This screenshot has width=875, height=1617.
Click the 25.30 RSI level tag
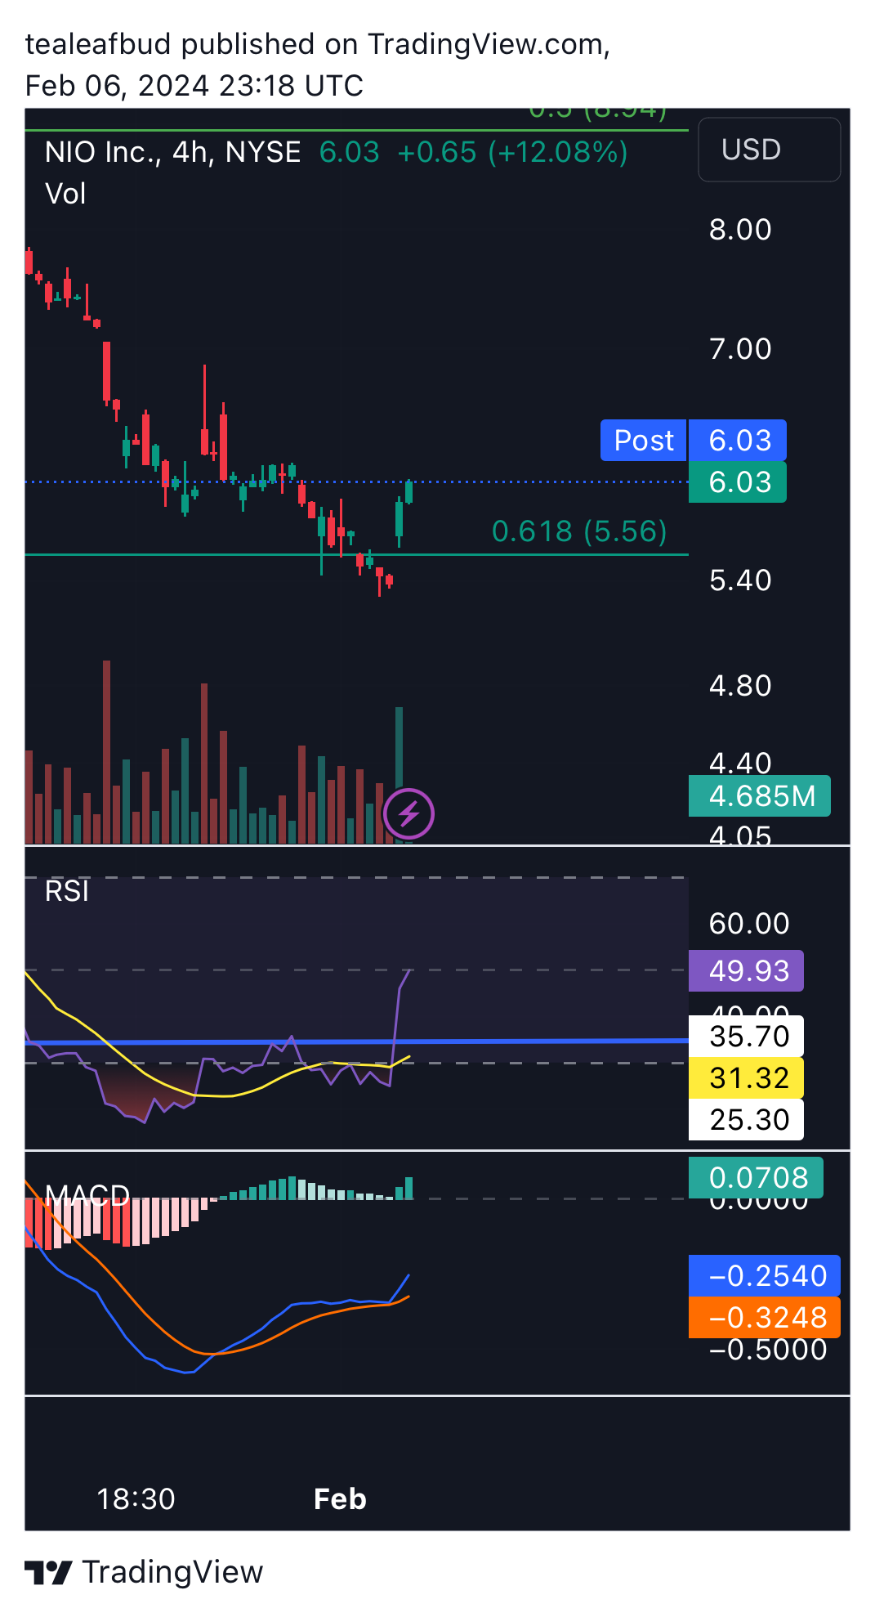(747, 1120)
